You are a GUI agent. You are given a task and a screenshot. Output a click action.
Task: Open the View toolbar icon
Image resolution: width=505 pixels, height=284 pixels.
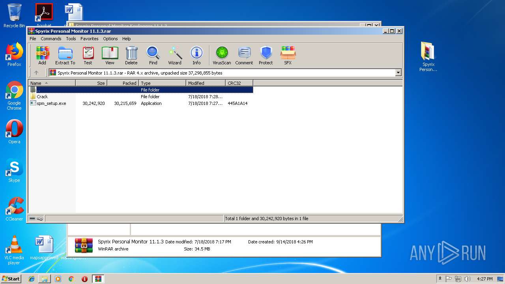[110, 55]
